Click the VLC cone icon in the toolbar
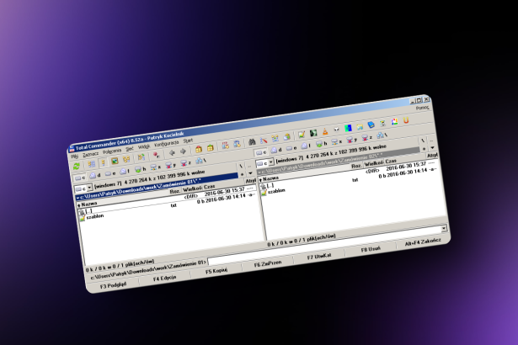 pos(324,132)
